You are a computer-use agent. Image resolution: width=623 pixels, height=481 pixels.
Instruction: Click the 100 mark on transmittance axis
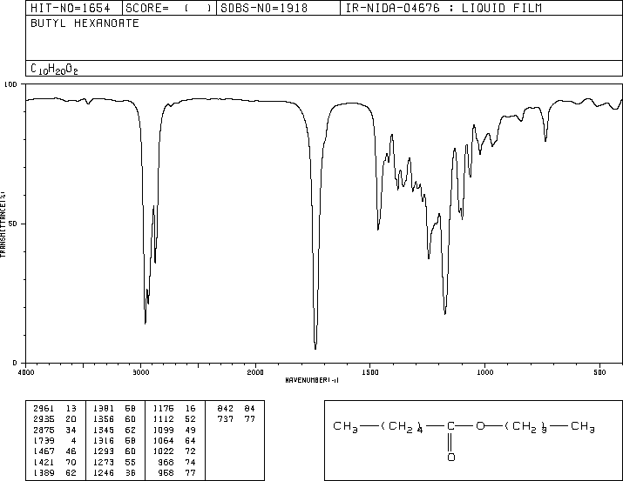pyautogui.click(x=10, y=84)
